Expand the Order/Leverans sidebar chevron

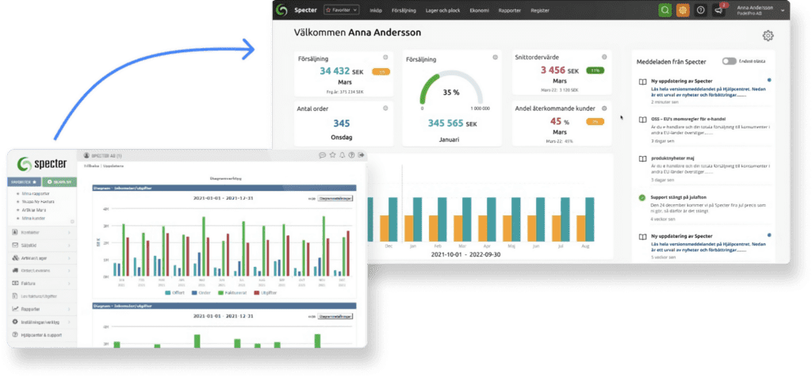(70, 270)
